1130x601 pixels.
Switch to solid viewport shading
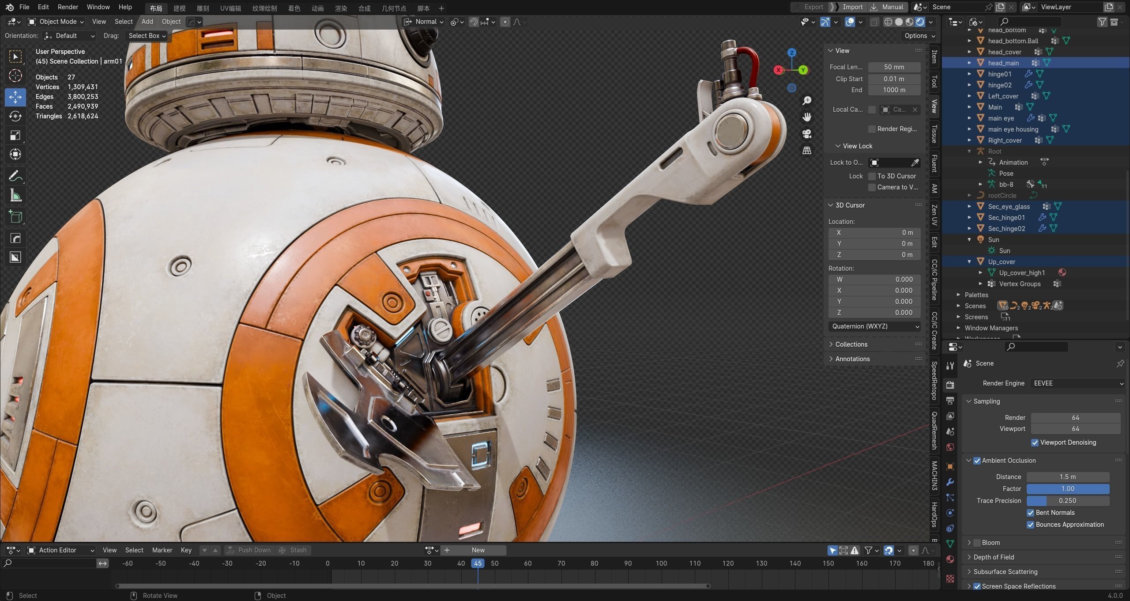coord(899,22)
